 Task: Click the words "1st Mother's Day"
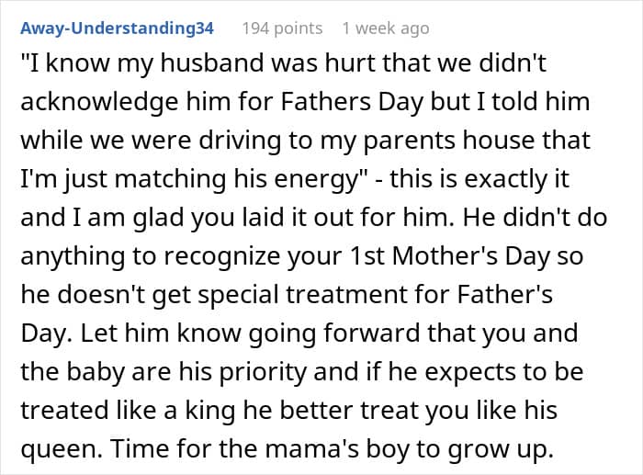pos(449,256)
